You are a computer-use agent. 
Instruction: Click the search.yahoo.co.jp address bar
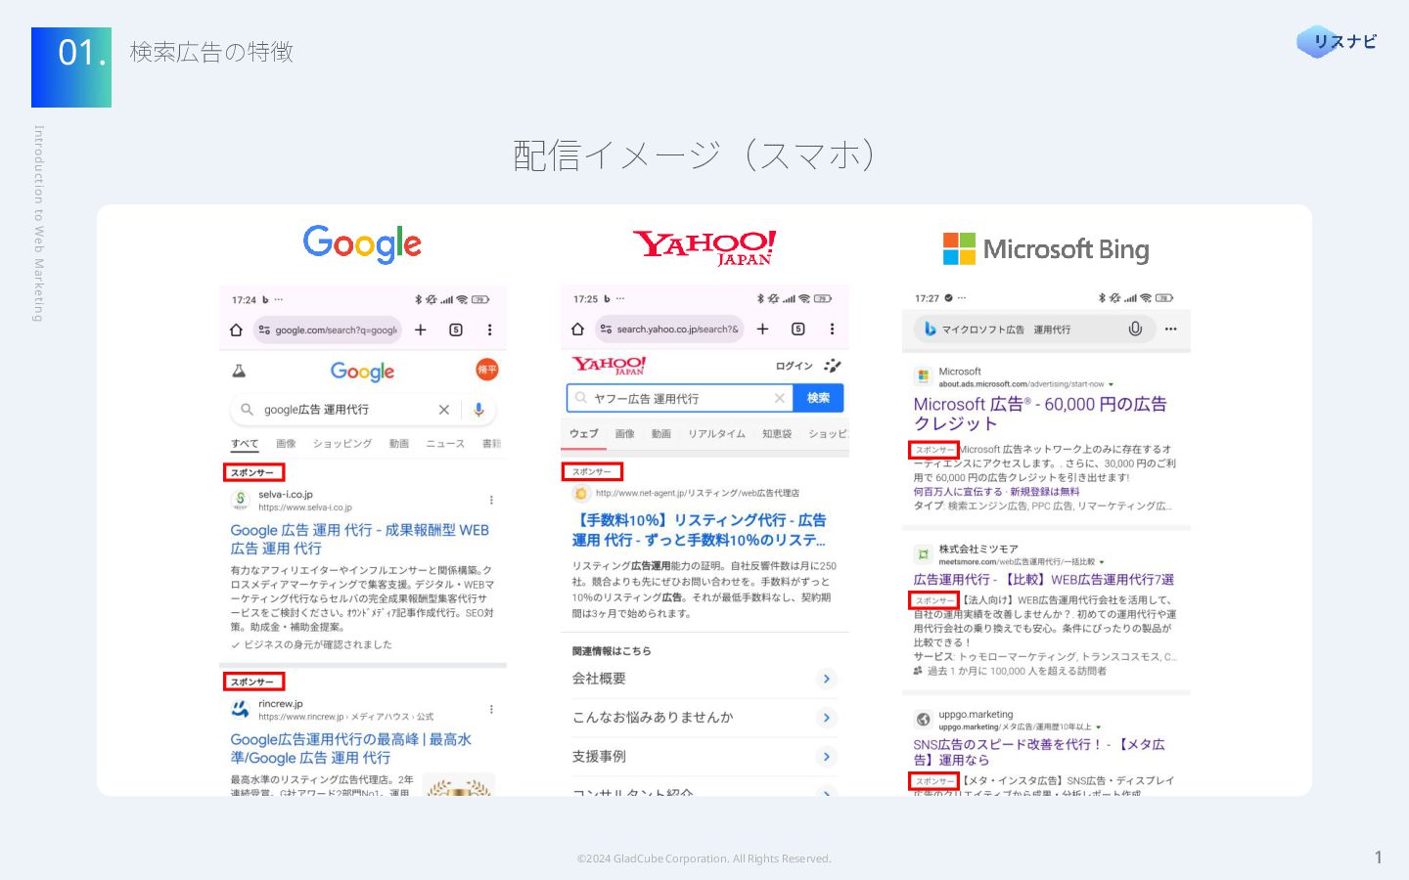669,330
